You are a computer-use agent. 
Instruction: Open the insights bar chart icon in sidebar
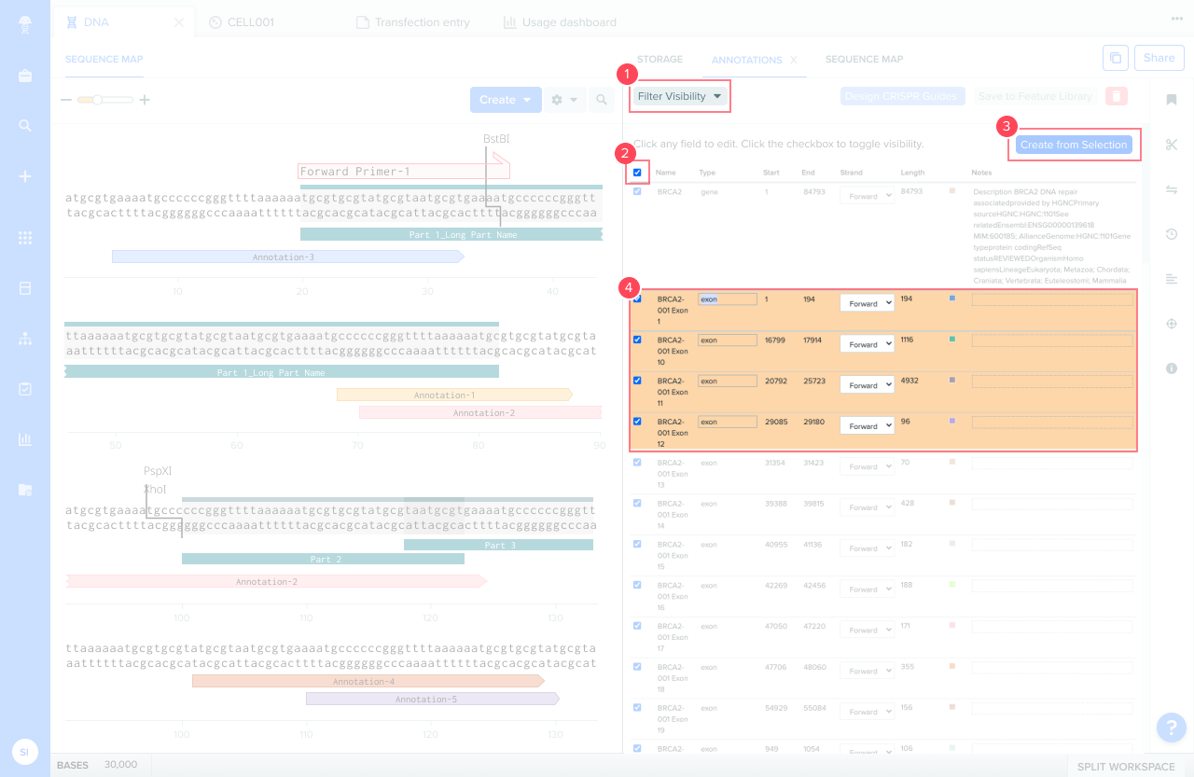click(x=25, y=439)
